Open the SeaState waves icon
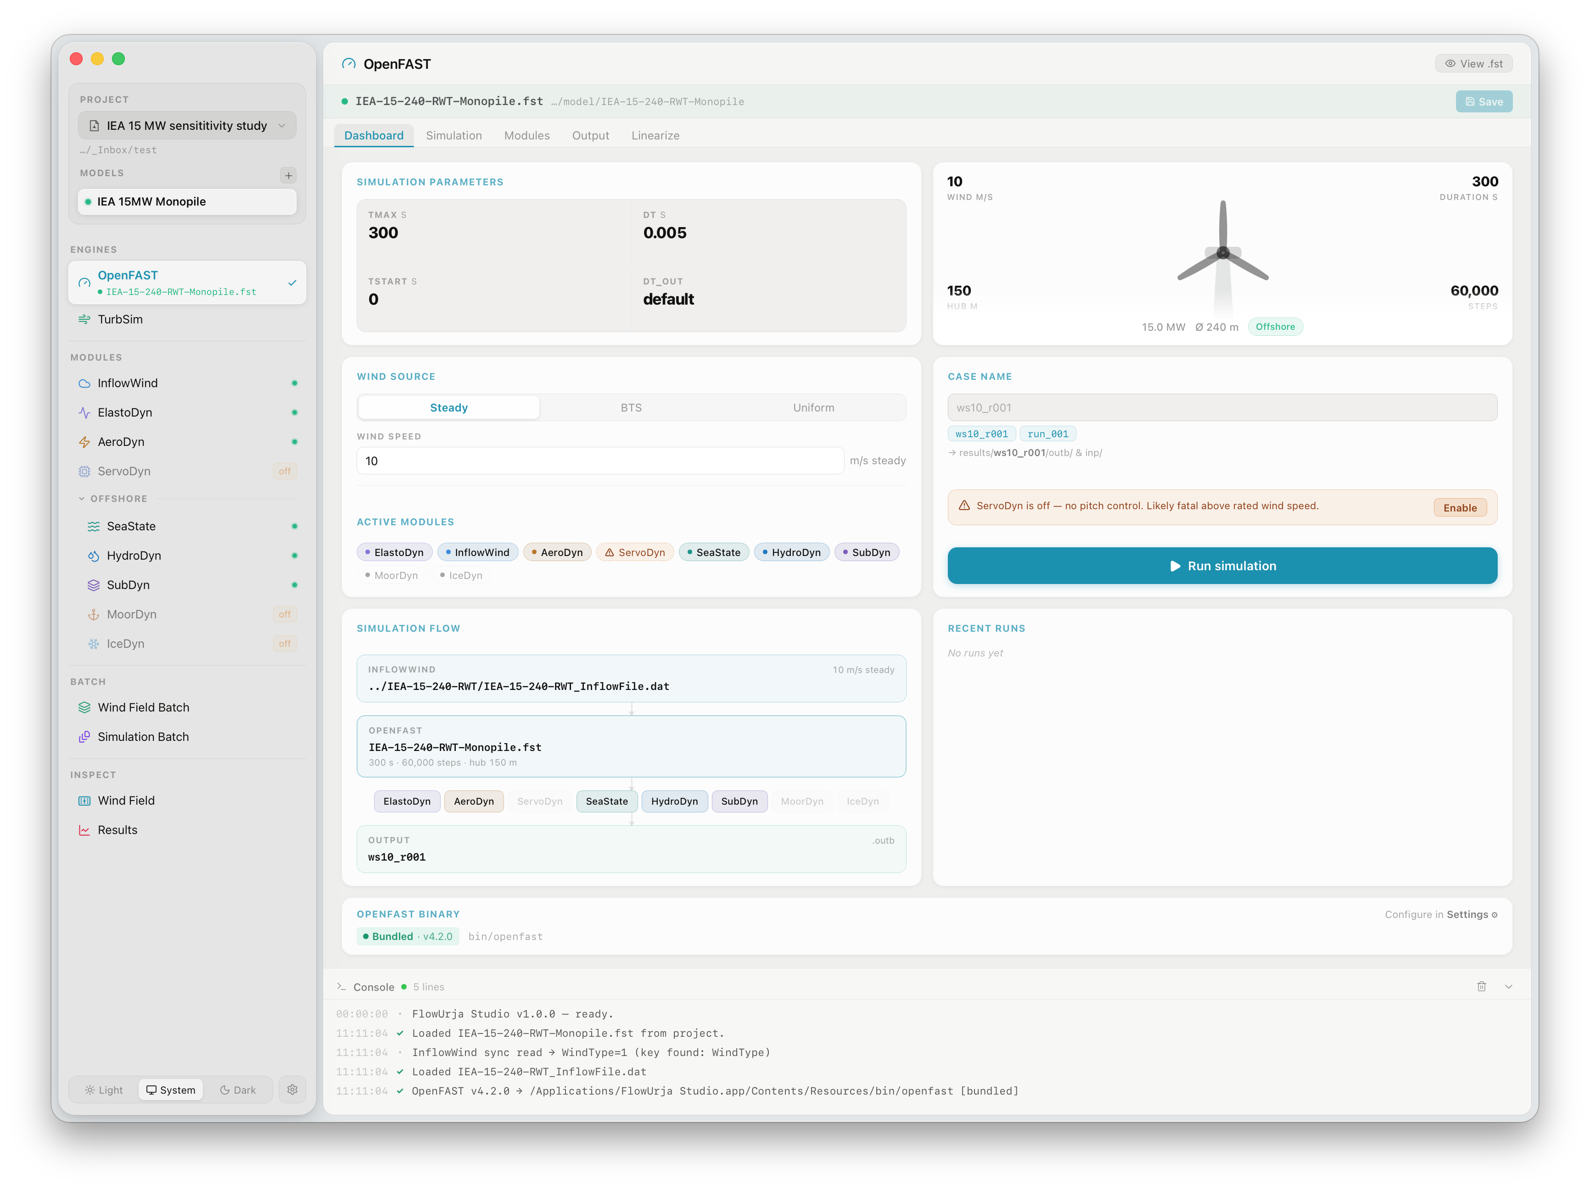The height and width of the screenshot is (1190, 1590). coord(94,527)
